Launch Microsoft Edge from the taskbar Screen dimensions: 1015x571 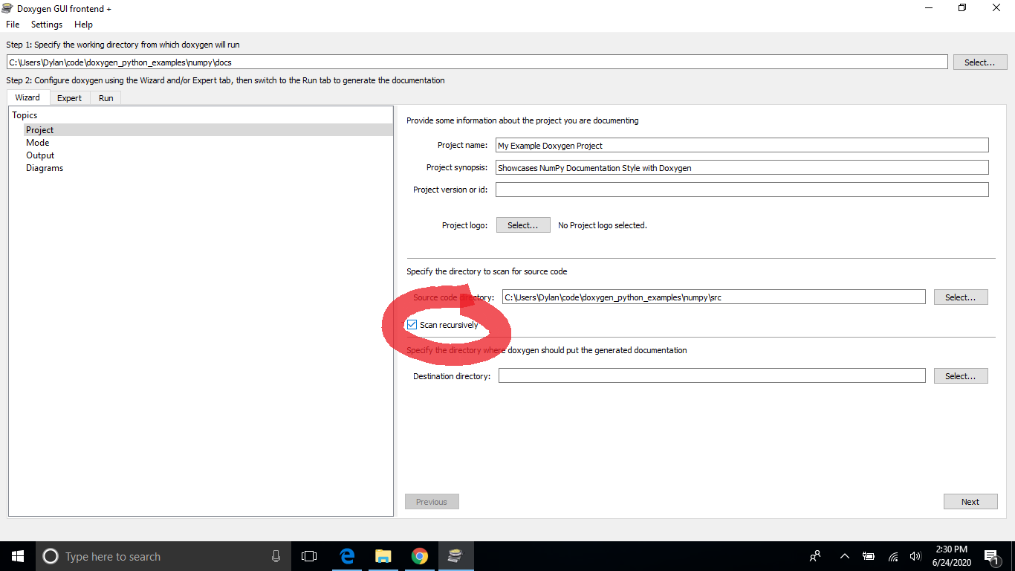click(347, 556)
